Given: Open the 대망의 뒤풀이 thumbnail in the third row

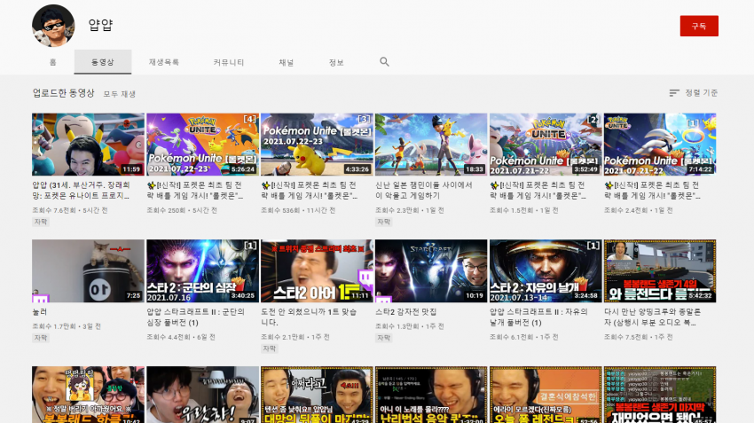Looking at the screenshot, I should [317, 395].
